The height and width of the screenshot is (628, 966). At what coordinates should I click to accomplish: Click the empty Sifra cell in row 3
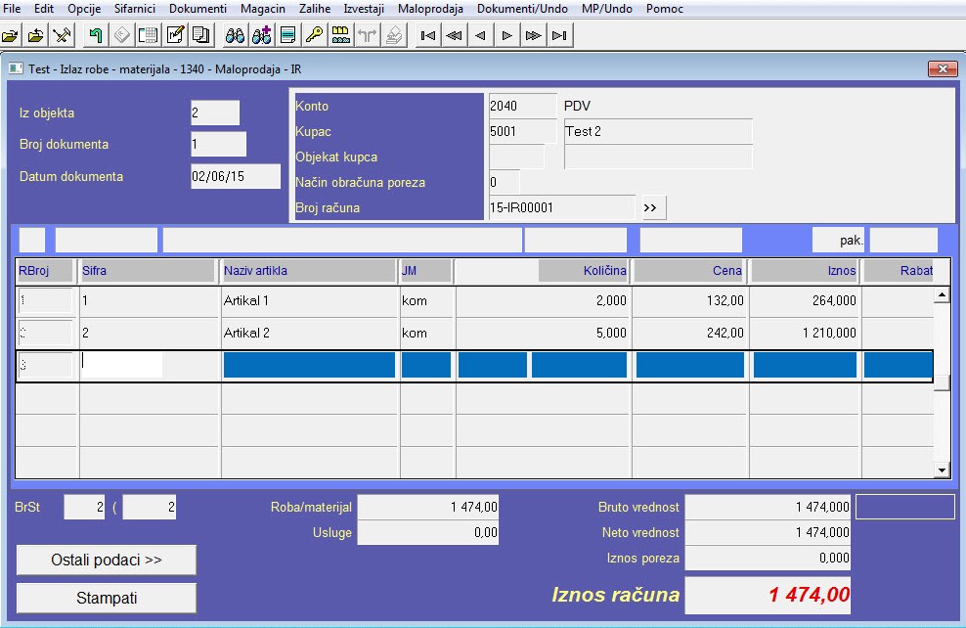[122, 365]
